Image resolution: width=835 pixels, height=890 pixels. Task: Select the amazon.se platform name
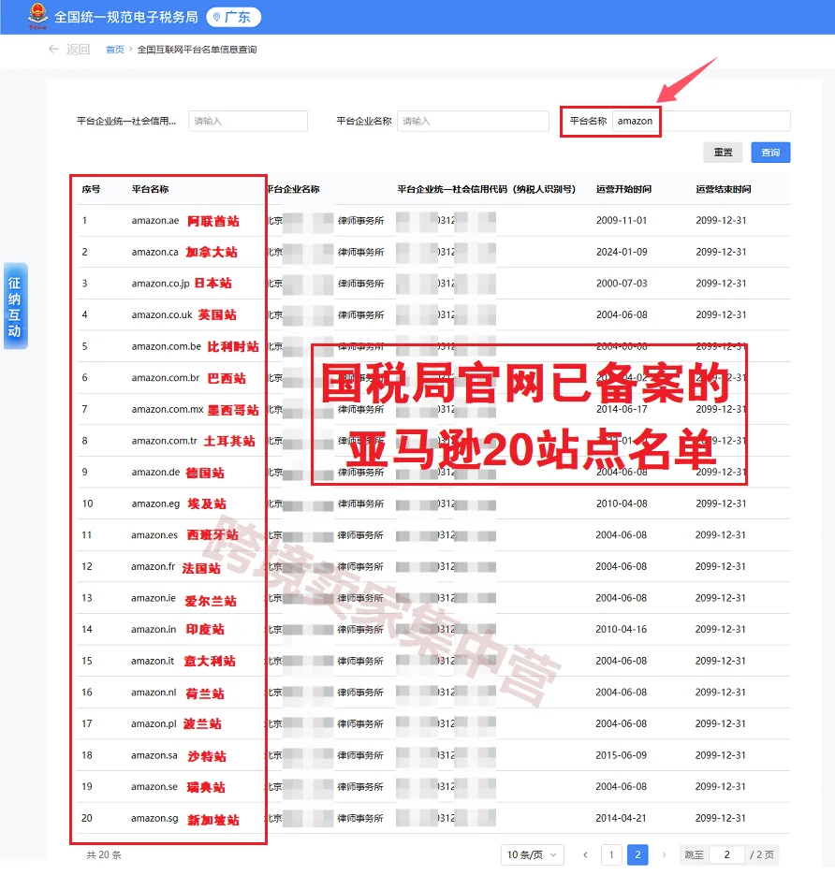click(x=154, y=787)
